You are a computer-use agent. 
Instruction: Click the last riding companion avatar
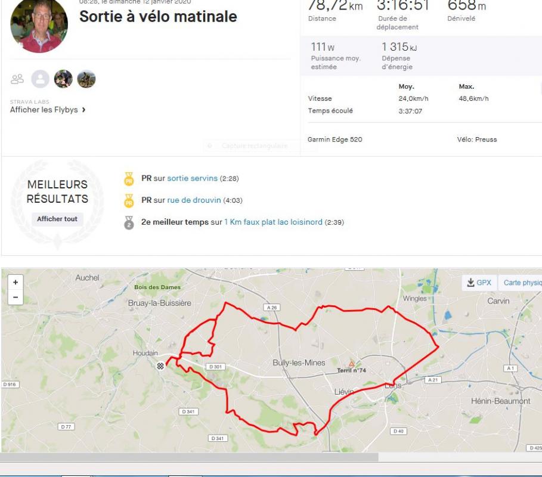86,79
